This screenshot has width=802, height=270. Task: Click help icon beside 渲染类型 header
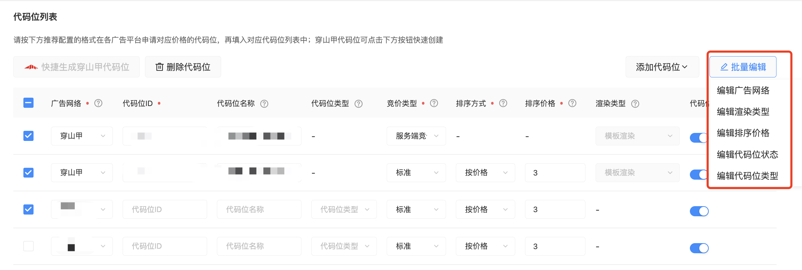pyautogui.click(x=635, y=104)
